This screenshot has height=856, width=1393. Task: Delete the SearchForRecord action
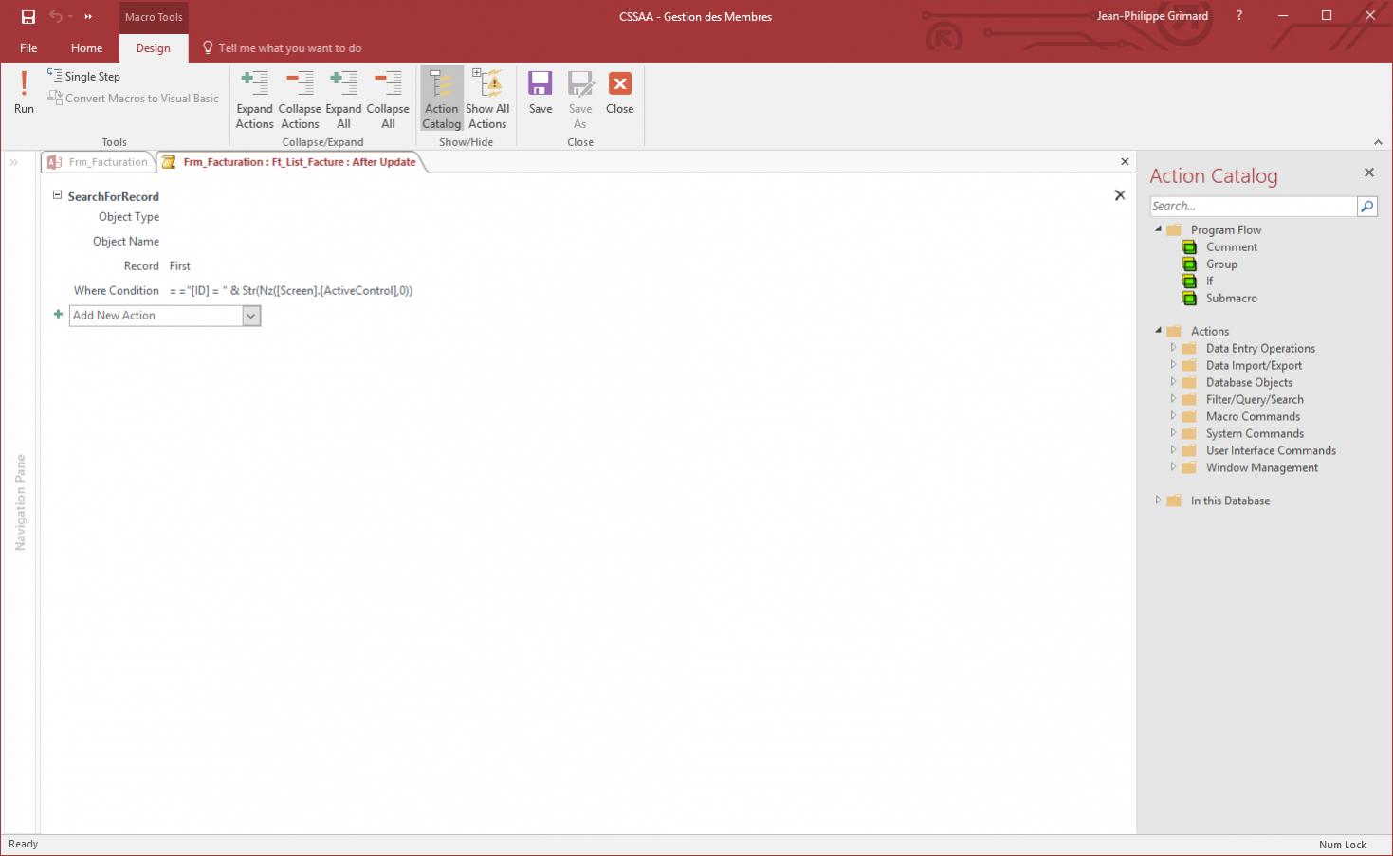(x=1120, y=195)
